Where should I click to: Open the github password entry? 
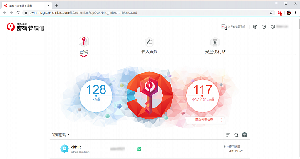pyautogui.click(x=150, y=149)
